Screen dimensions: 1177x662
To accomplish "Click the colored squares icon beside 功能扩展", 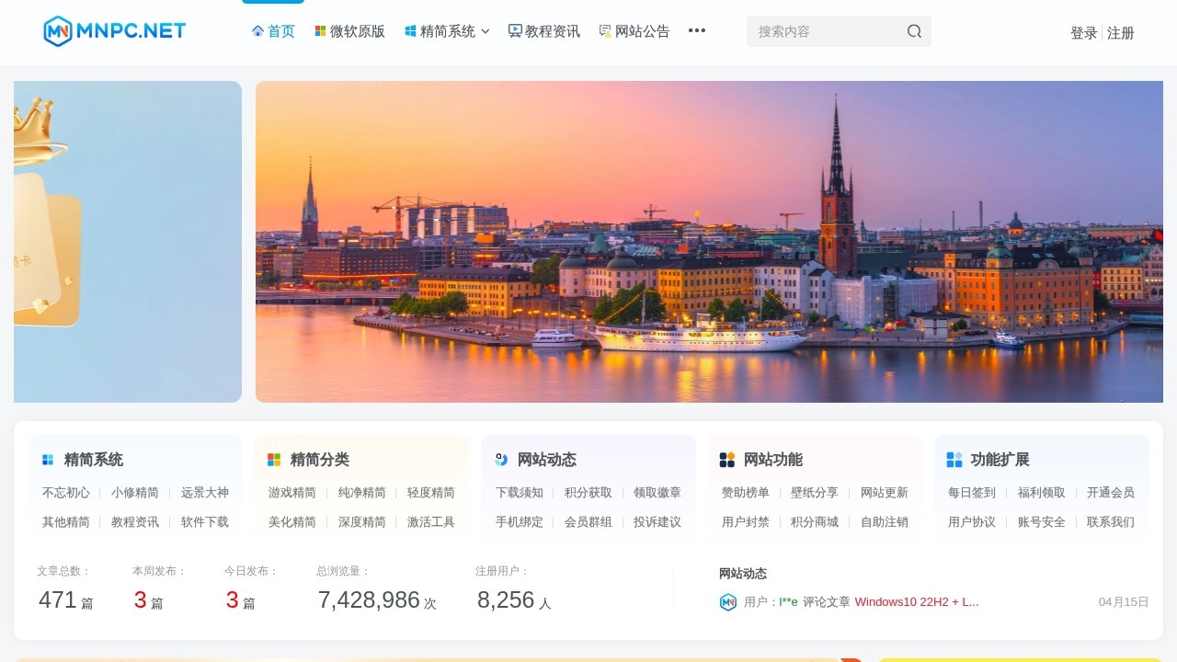I will click(954, 459).
